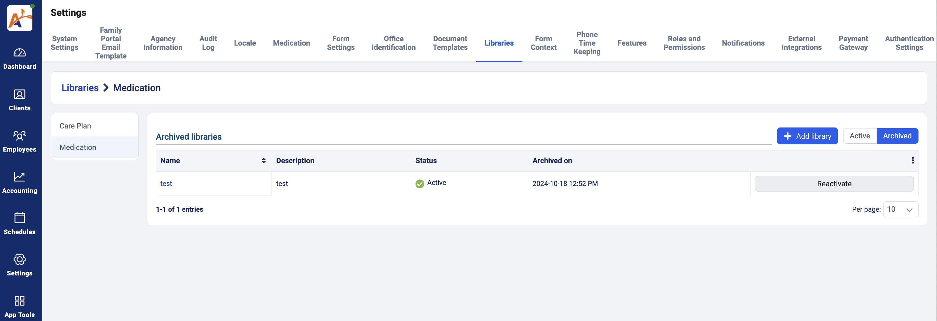Expand the Per page dropdown
937x321 pixels.
pyautogui.click(x=900, y=209)
